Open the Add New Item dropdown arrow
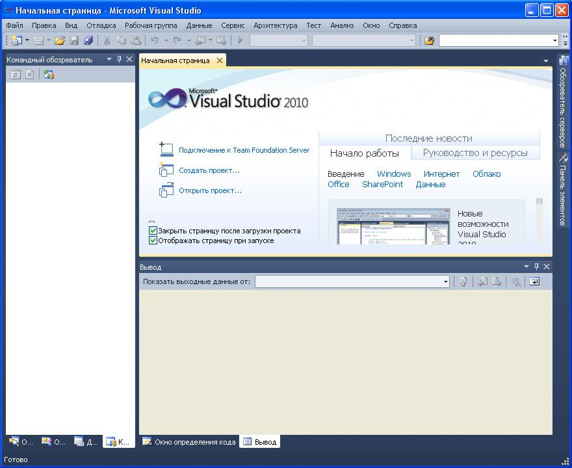 click(49, 40)
